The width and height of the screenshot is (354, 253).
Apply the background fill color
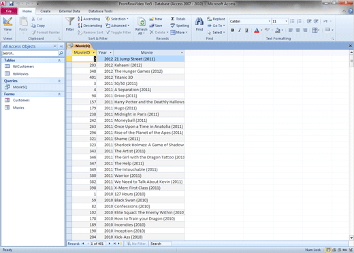(278, 30)
